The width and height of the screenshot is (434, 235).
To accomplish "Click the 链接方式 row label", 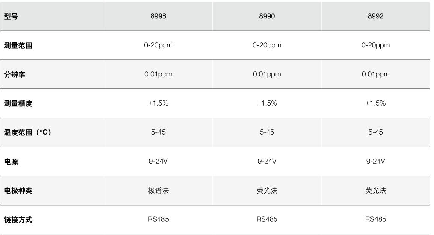I will (x=18, y=220).
